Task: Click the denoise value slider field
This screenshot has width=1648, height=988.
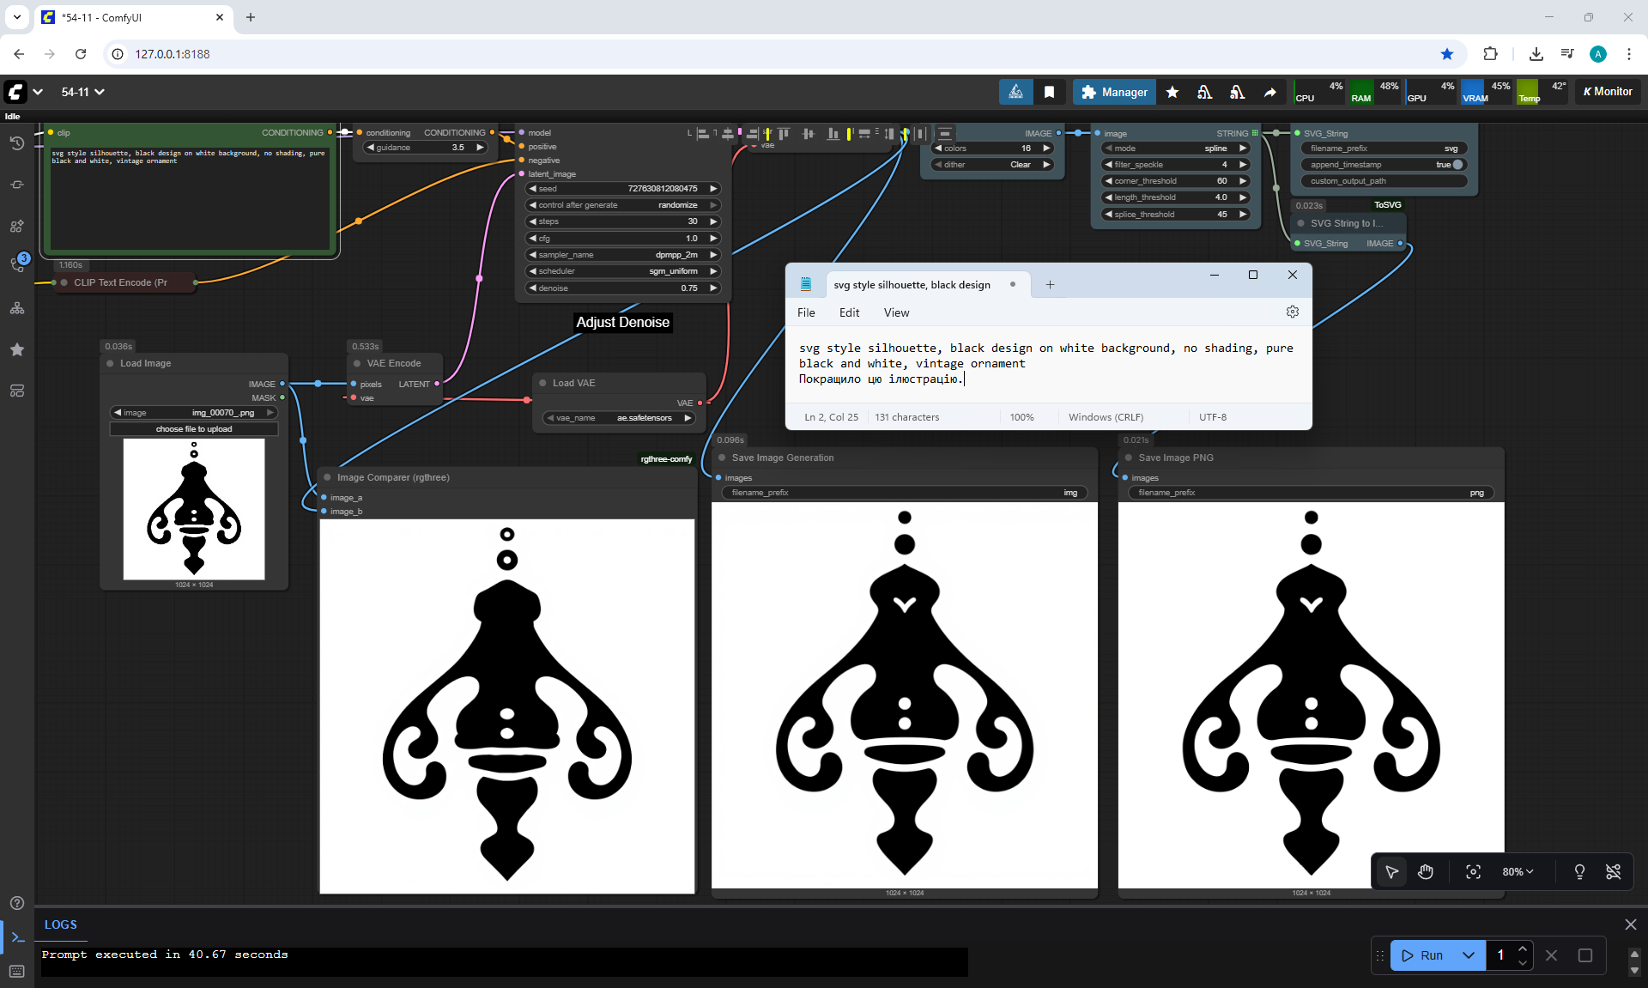Action: pyautogui.click(x=623, y=288)
